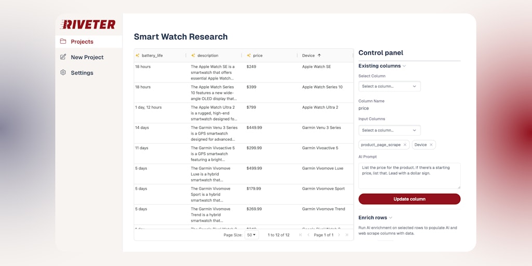Click the $249 price cell
532x266 pixels.
pyautogui.click(x=251, y=67)
